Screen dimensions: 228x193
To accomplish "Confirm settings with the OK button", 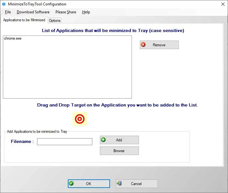I will tap(89, 183).
